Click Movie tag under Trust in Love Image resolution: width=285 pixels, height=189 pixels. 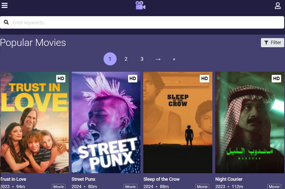pyautogui.click(x=58, y=187)
